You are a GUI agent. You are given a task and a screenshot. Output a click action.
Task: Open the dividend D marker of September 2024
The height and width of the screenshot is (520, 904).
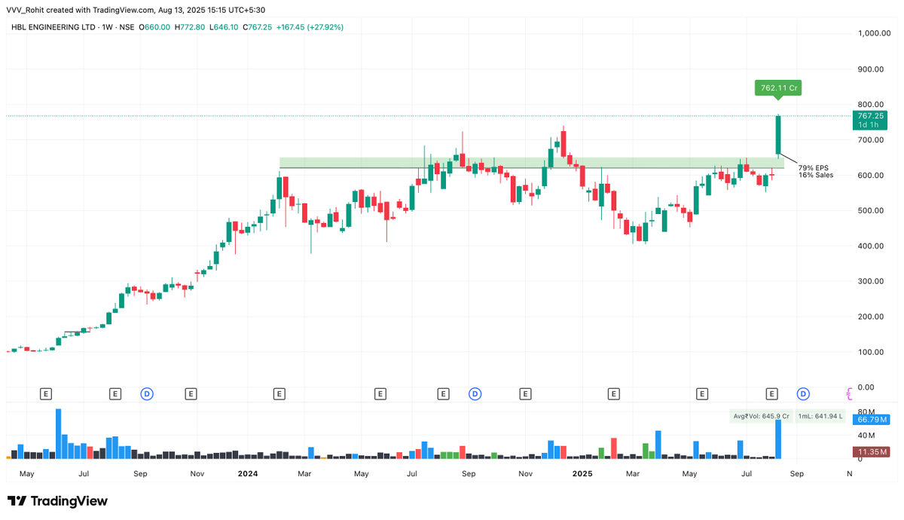tap(475, 393)
